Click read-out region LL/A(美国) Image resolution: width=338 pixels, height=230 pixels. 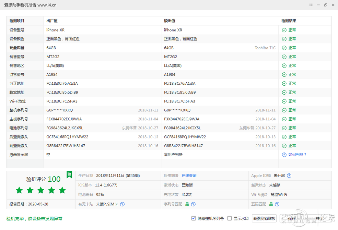point(173,66)
